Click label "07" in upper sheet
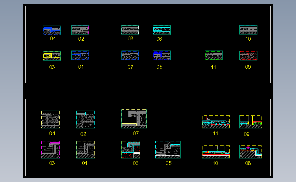 (130, 67)
